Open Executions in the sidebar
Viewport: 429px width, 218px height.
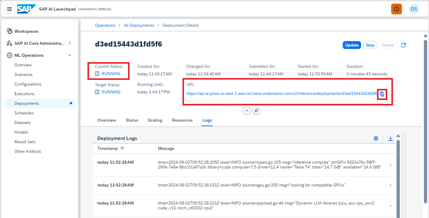pos(40,94)
